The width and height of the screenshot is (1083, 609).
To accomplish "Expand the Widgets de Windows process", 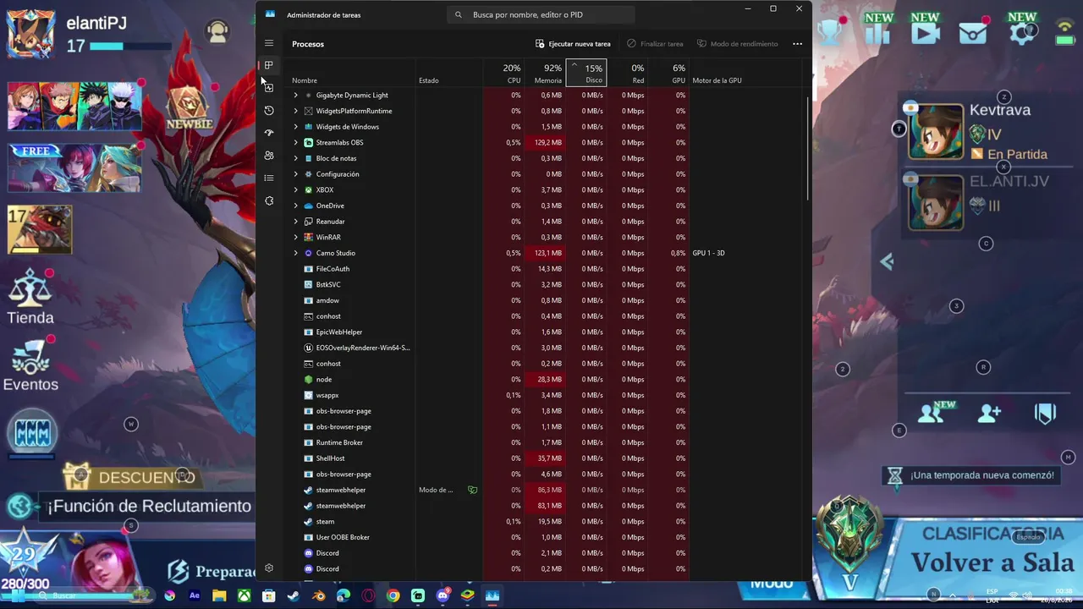I will (x=295, y=127).
